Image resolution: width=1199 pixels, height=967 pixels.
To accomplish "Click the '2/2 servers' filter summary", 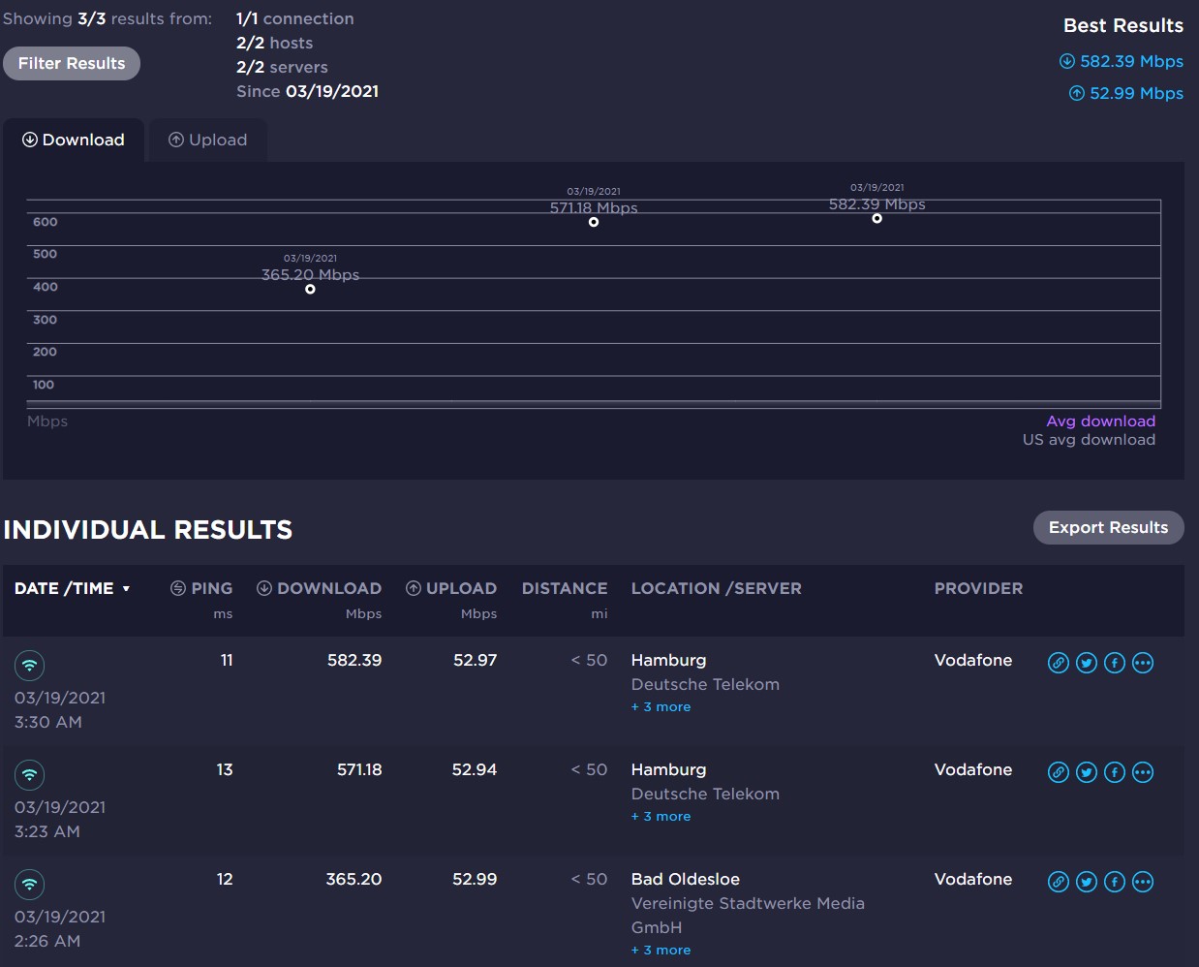I will 282,67.
